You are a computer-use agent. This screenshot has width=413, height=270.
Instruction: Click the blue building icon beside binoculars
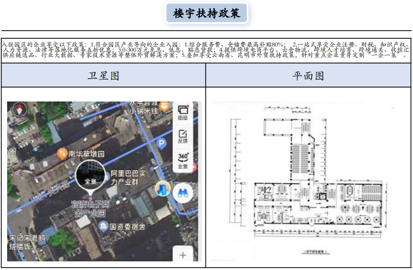coord(162,189)
